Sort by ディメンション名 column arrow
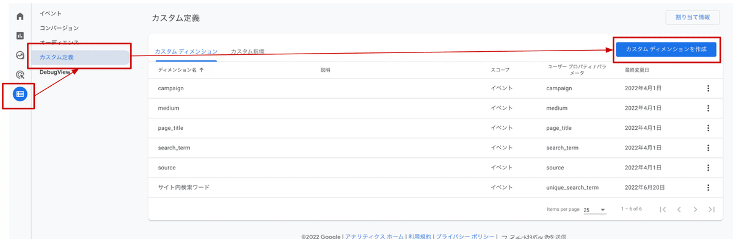Screen dimensions: 733x239 coord(202,70)
